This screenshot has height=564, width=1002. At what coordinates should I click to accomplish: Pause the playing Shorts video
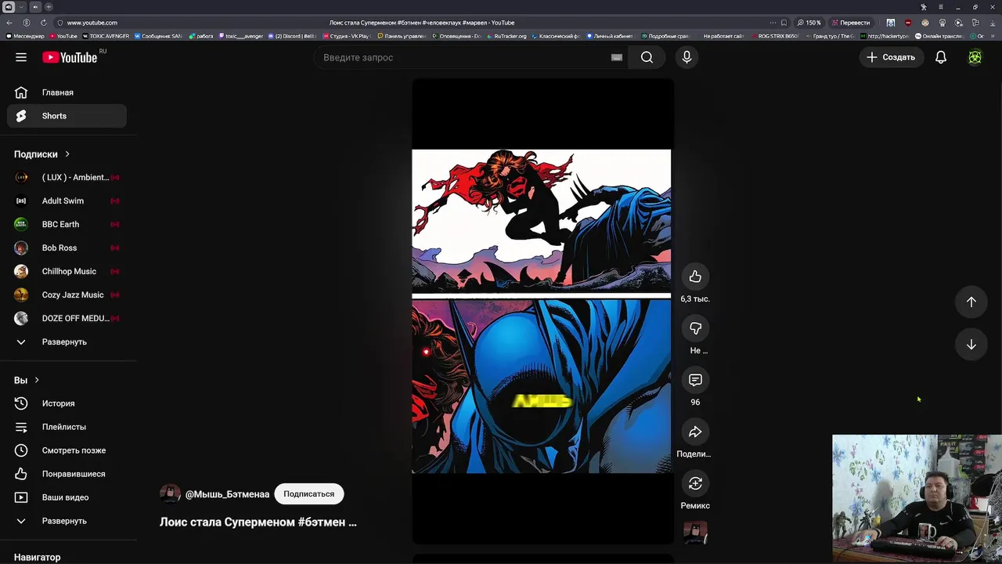(x=542, y=310)
